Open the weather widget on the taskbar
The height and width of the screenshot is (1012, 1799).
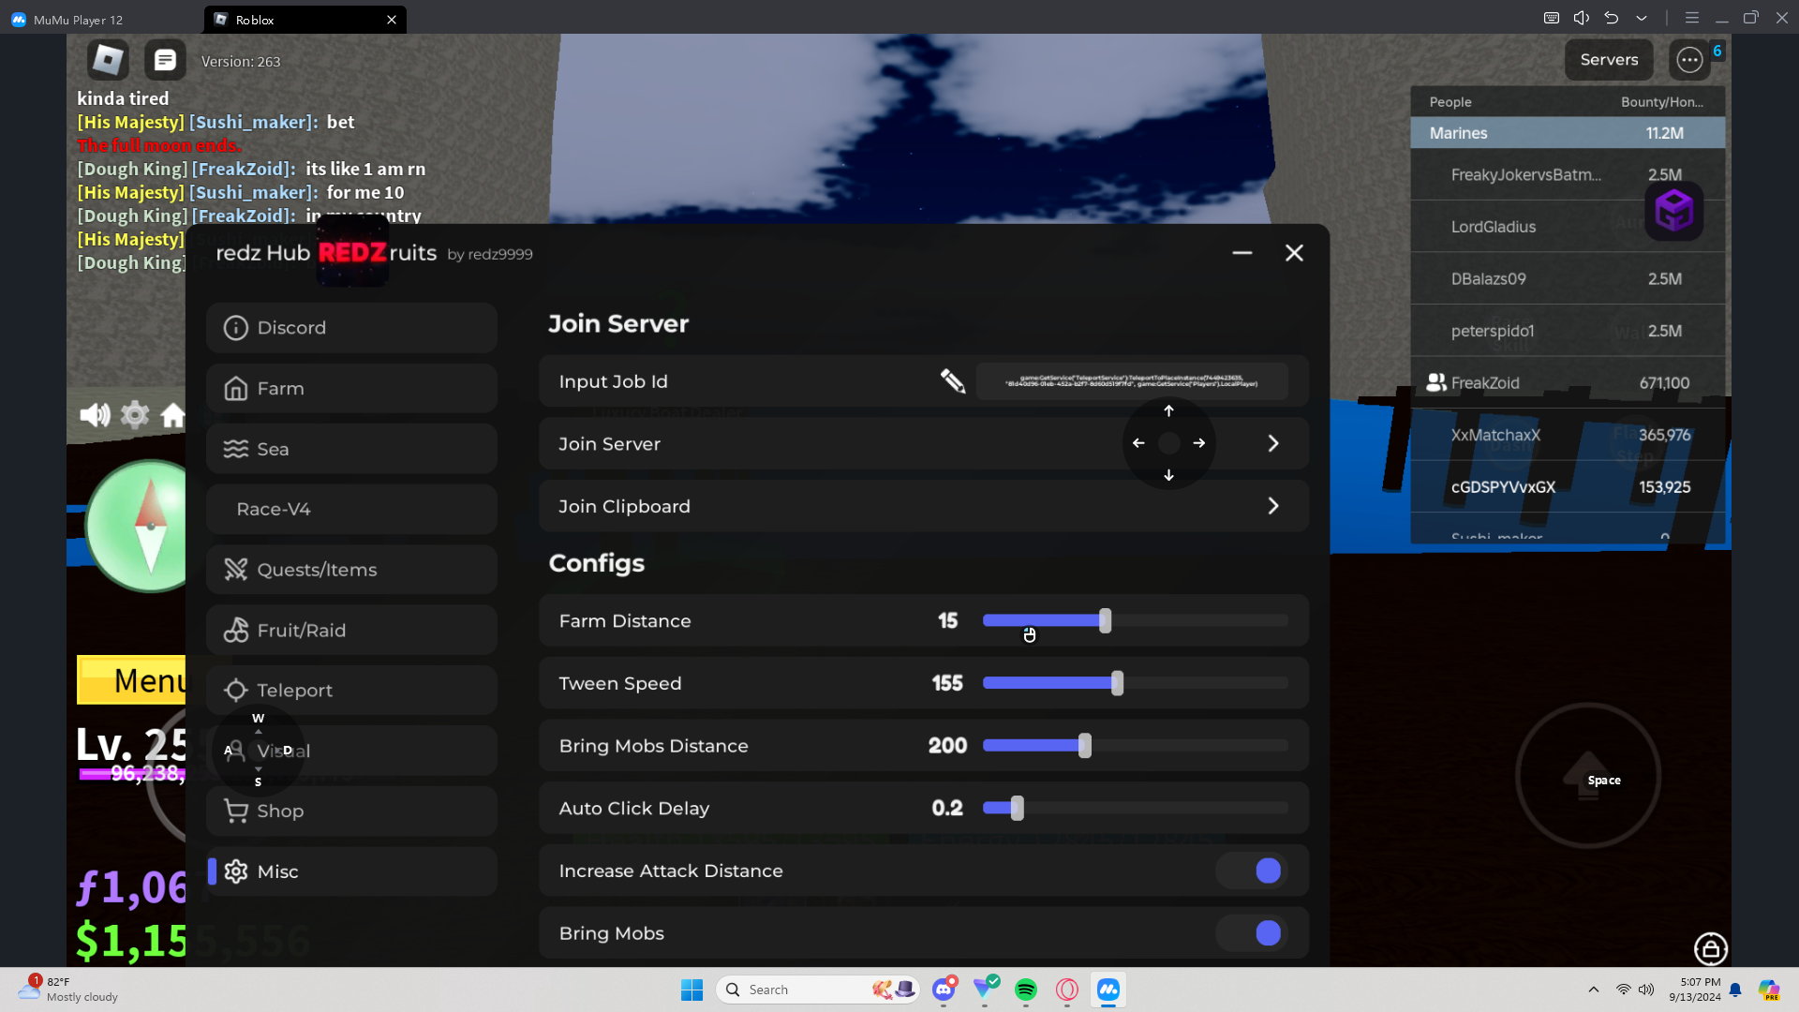pyautogui.click(x=69, y=990)
